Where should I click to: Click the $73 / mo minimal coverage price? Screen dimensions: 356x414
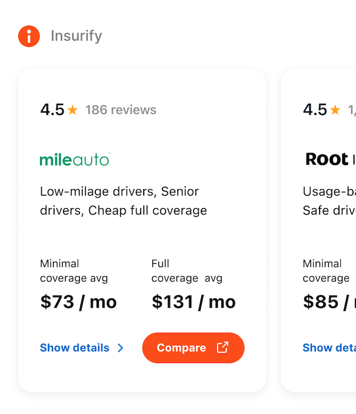coord(78,301)
